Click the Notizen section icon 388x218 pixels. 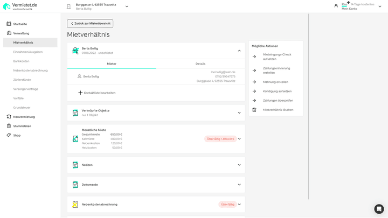tap(75, 165)
